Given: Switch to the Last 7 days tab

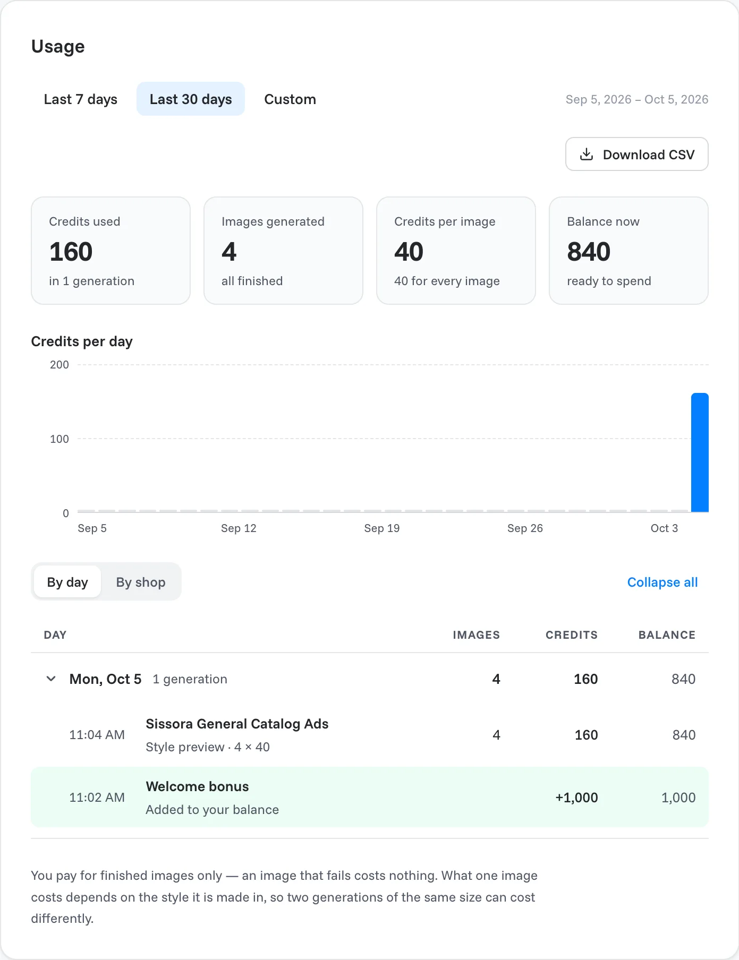Looking at the screenshot, I should point(81,99).
